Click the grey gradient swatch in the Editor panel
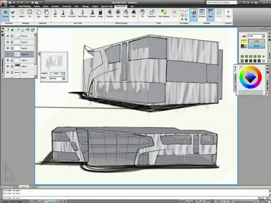The width and height of the screenshot is (271, 203). [x=244, y=46]
